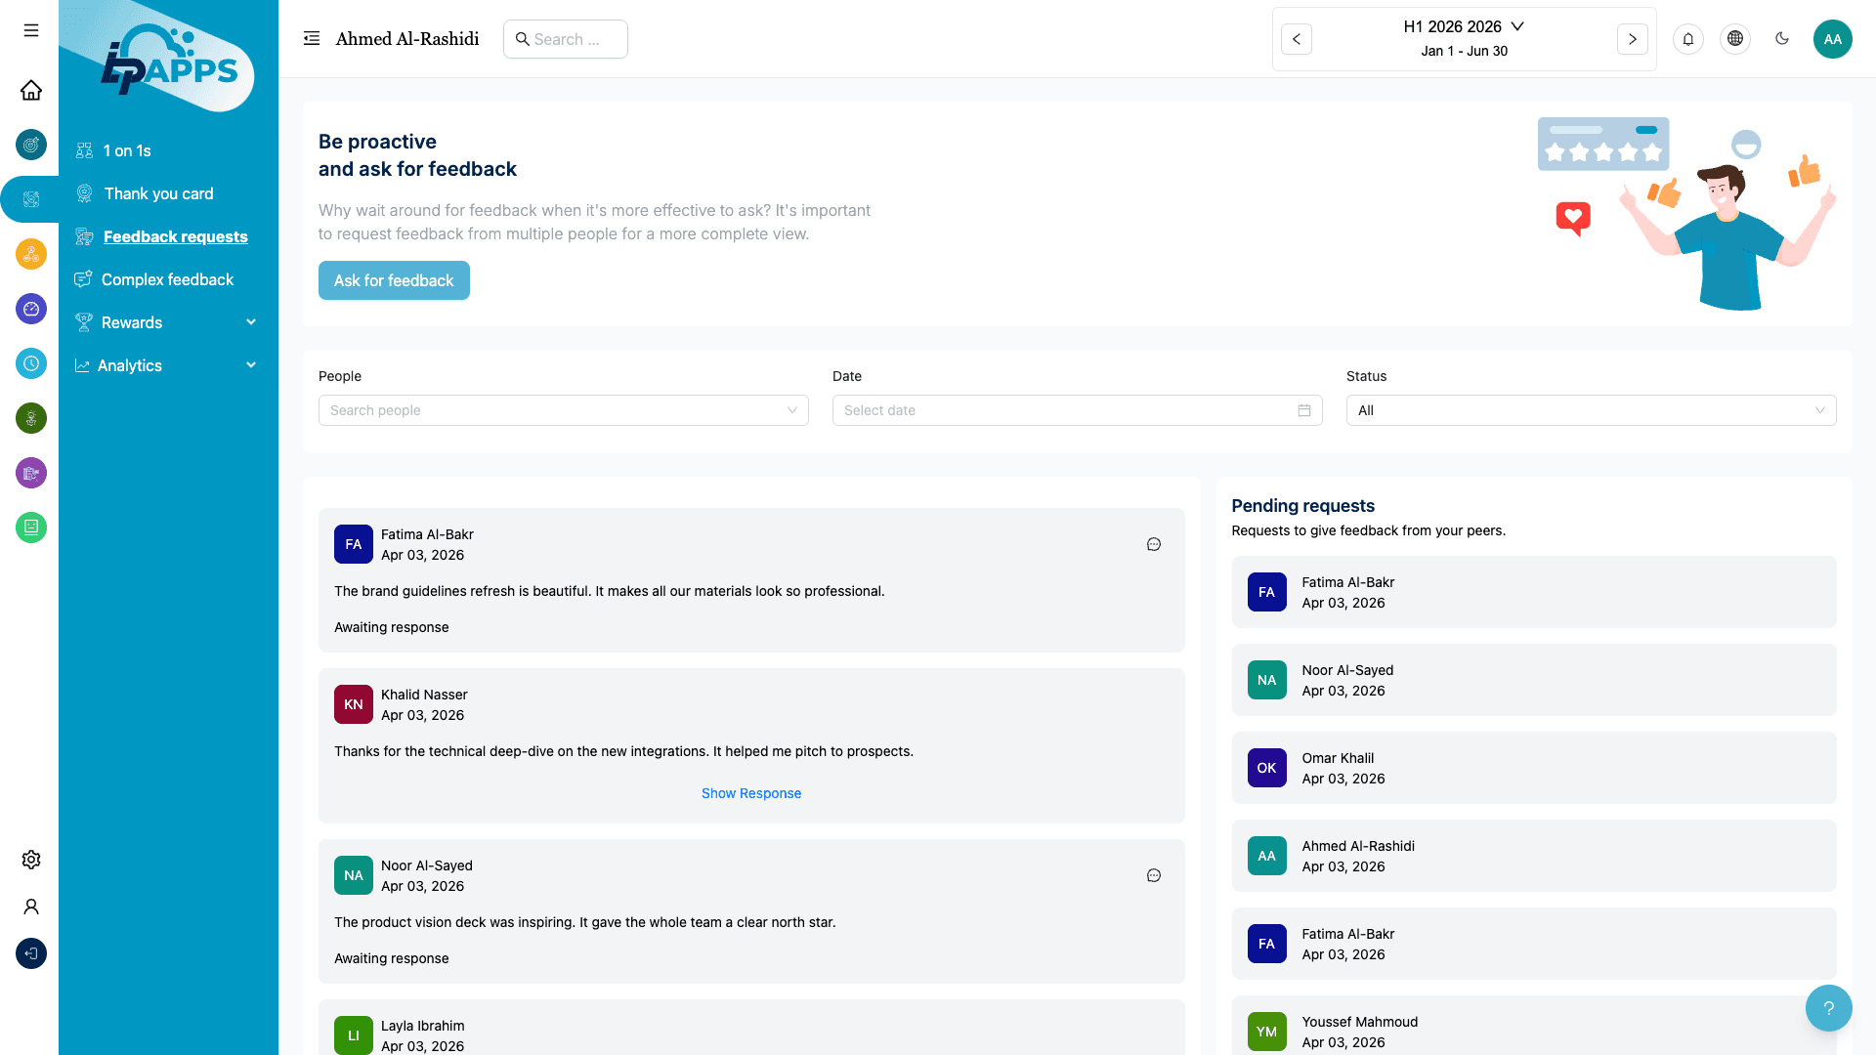This screenshot has width=1876, height=1055.
Task: Open the light-blue clock module icon
Action: click(x=31, y=363)
